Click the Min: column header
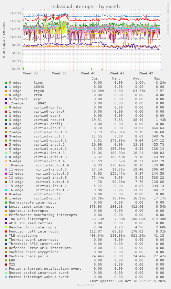 pyautogui.click(x=116, y=79)
